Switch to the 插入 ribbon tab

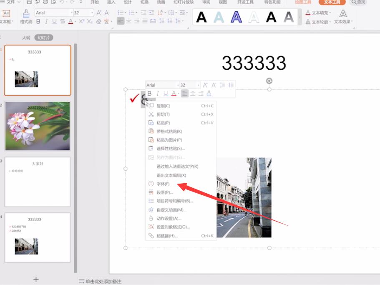pos(111,2)
